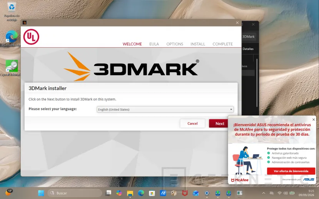
Task: Open Wi-Fi network tray icon
Action: click(279, 193)
